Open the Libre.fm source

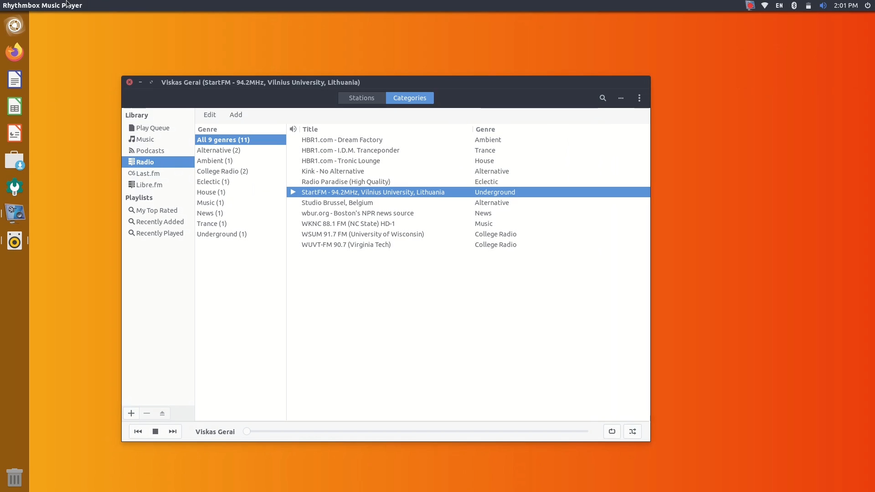[x=149, y=184]
